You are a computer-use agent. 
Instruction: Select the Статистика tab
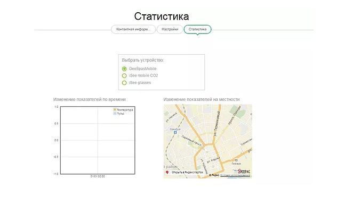(x=197, y=29)
